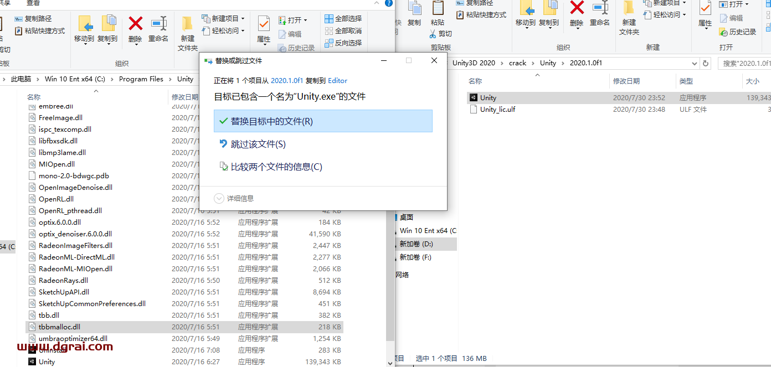Click Select all in left window ribbon
Screen dimensions: 771x367
tap(343, 19)
